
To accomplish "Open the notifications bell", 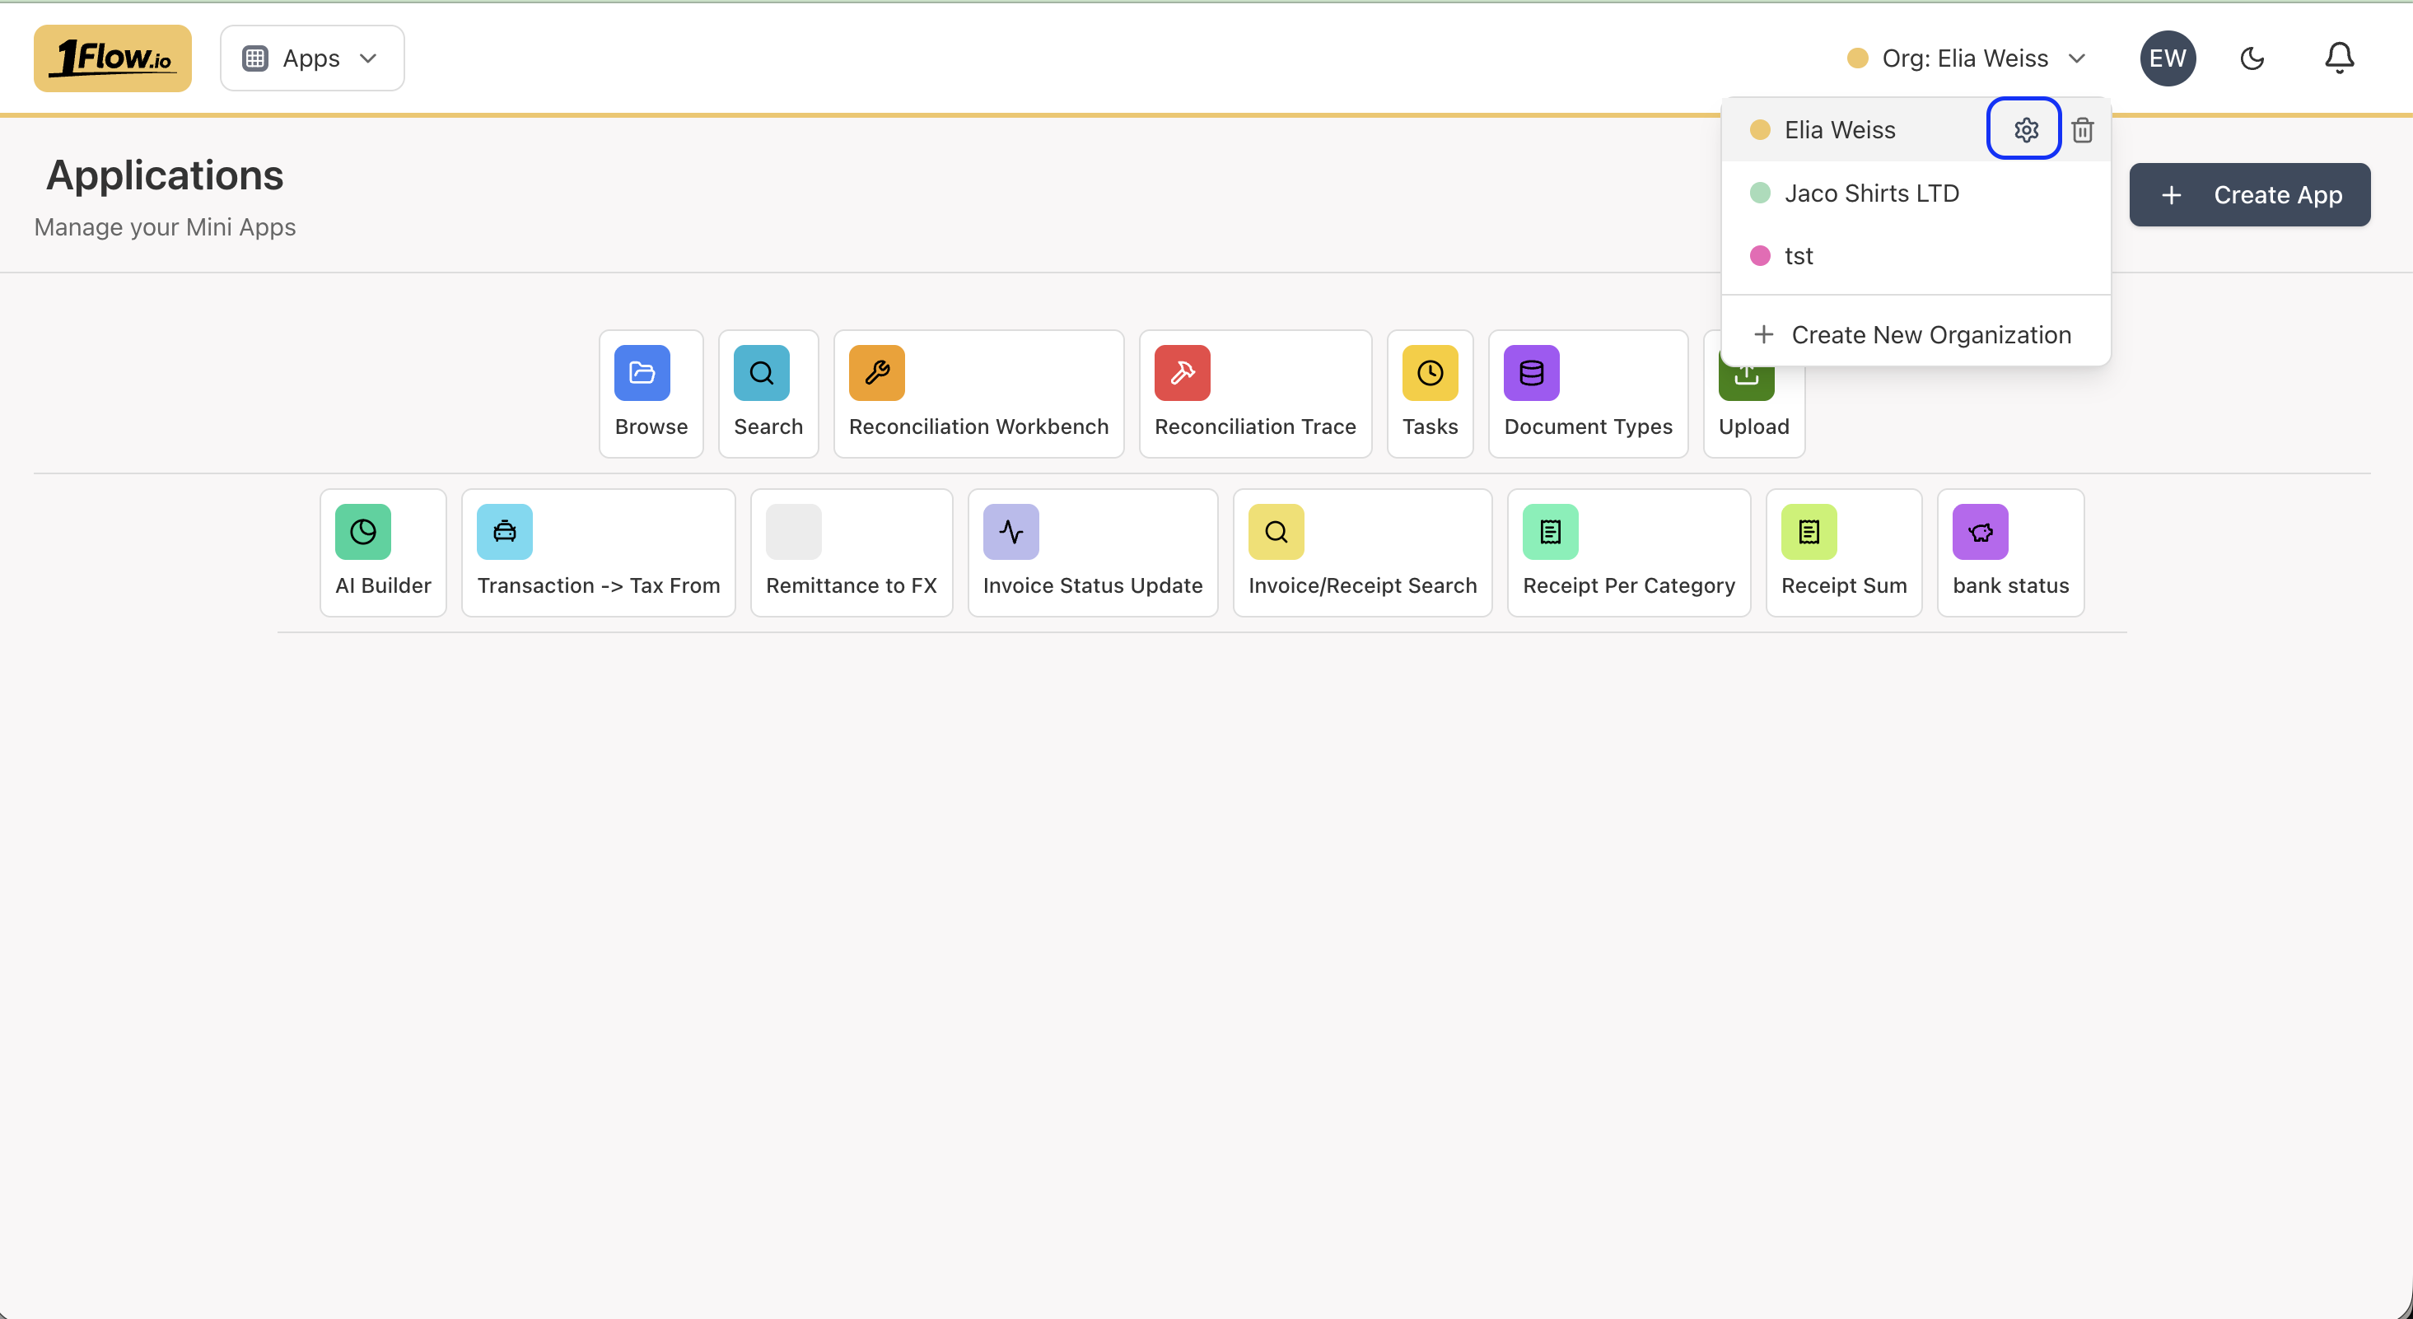I will (x=2338, y=58).
